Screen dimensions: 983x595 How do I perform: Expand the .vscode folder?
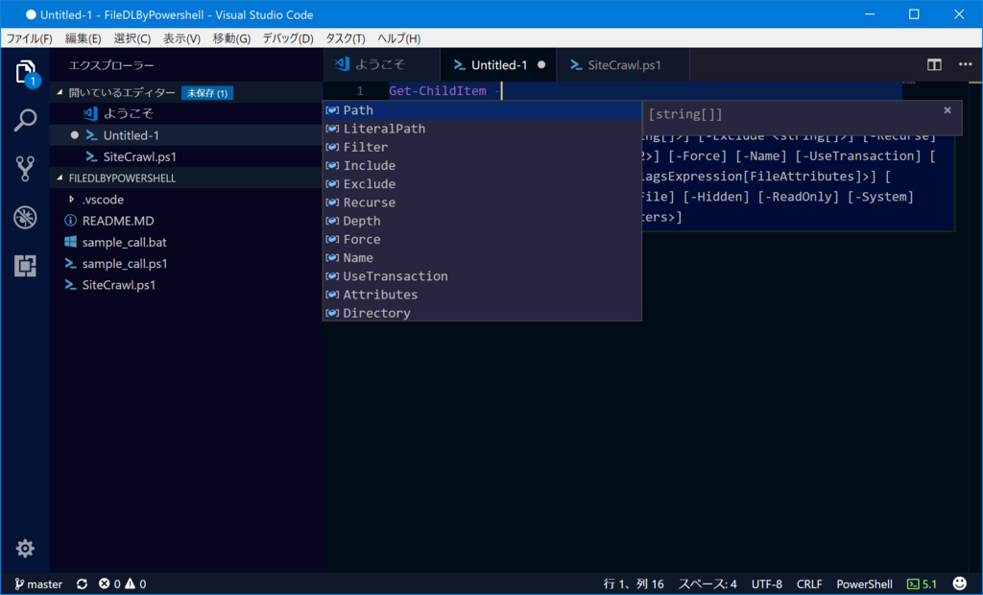point(186,200)
